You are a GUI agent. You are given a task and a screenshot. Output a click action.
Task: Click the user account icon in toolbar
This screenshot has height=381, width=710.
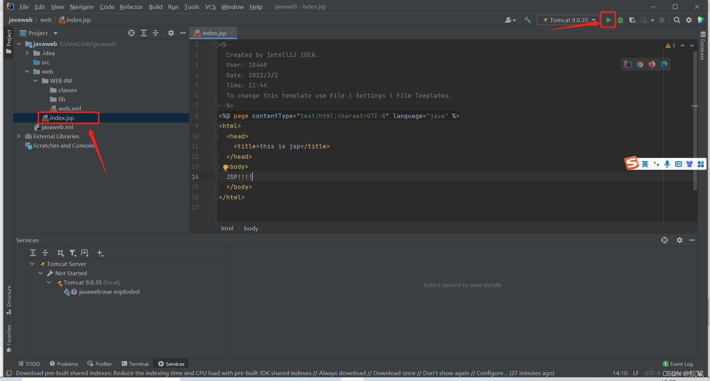(x=510, y=20)
